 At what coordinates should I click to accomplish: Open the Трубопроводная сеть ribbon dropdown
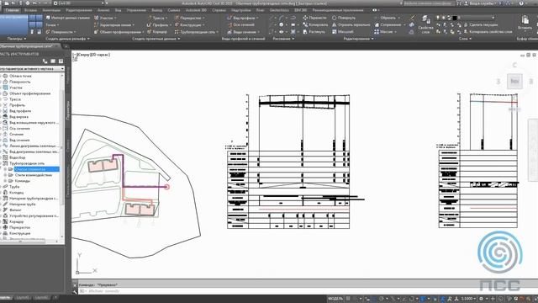(x=196, y=32)
